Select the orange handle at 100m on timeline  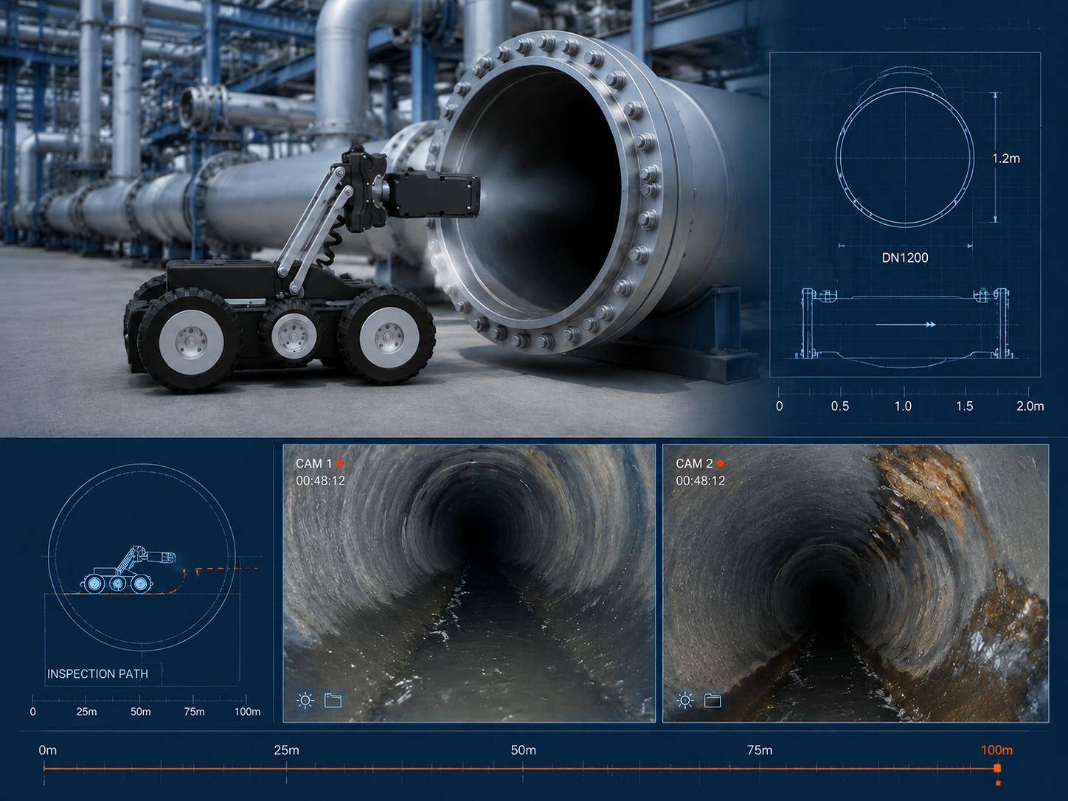[x=997, y=769]
